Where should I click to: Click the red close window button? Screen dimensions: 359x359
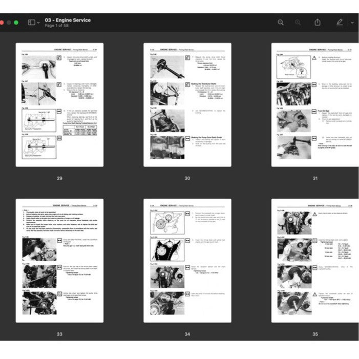coord(1,23)
